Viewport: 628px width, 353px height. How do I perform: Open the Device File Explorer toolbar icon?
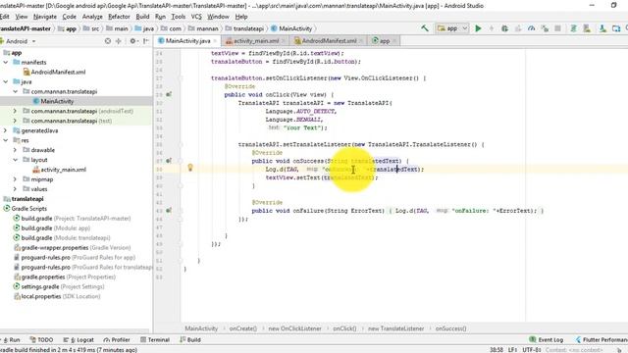616,28
